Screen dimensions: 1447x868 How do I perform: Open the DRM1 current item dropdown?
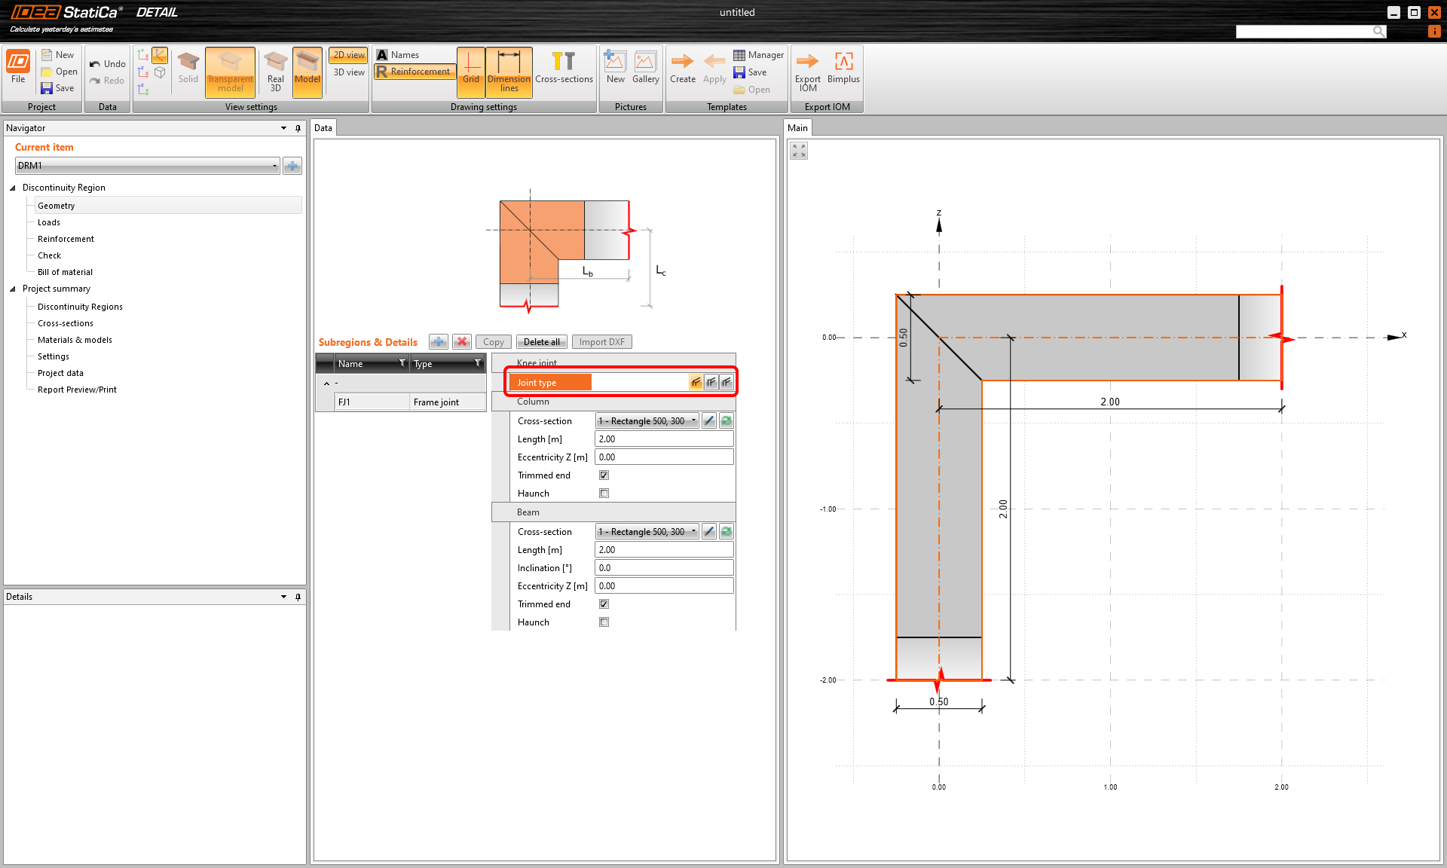tap(274, 166)
